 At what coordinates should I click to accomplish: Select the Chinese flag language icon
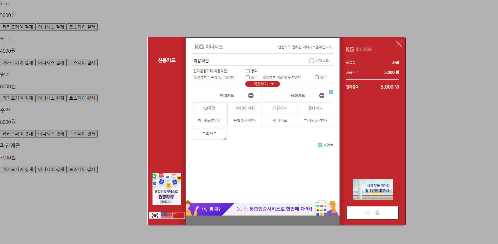coord(179,215)
